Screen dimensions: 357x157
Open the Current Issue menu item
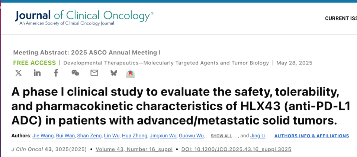click(x=341, y=19)
